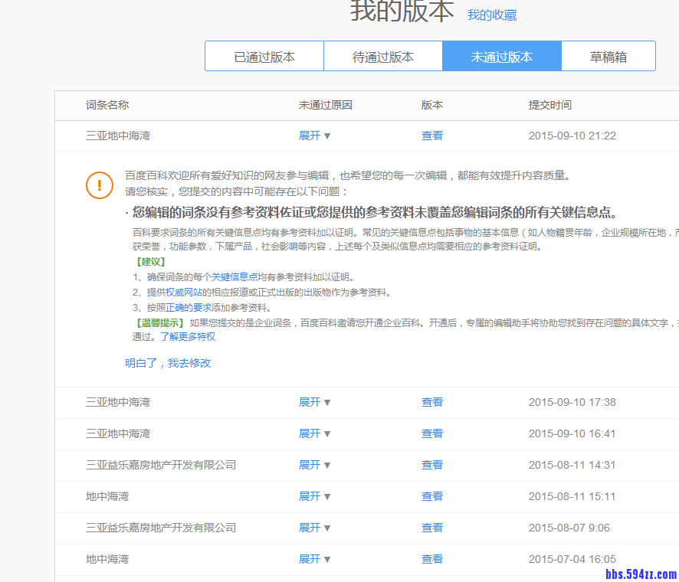Click 查看 for the 2015-08-07 entry
The height and width of the screenshot is (582, 679).
tap(431, 527)
